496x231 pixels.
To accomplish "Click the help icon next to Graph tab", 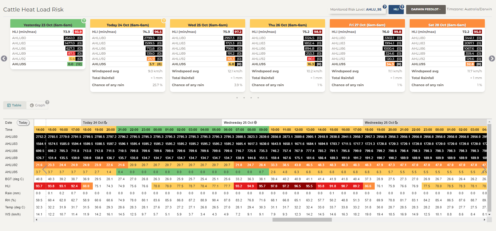I will [x=47, y=102].
